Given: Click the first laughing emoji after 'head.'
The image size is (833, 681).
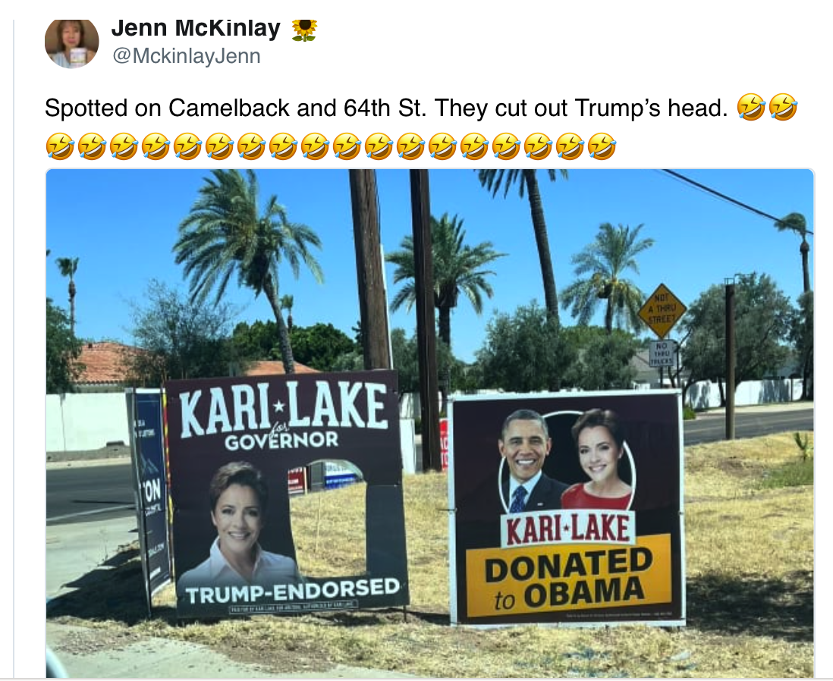Looking at the screenshot, I should click(750, 107).
